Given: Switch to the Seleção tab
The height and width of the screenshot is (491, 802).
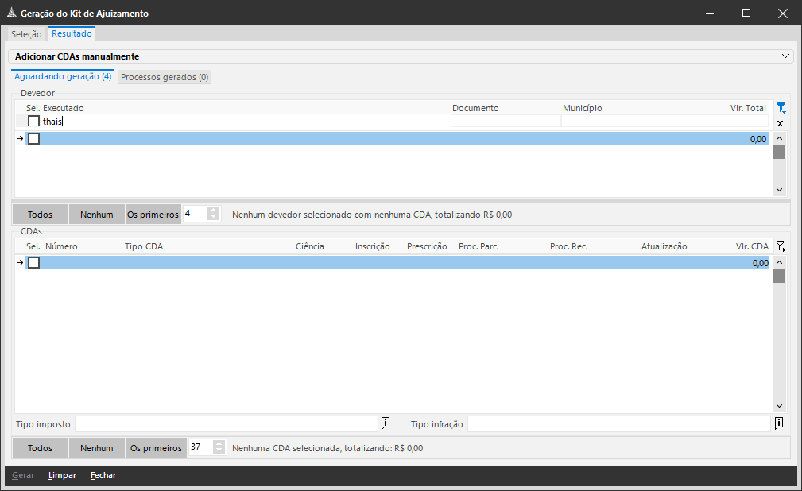Looking at the screenshot, I should pyautogui.click(x=26, y=34).
